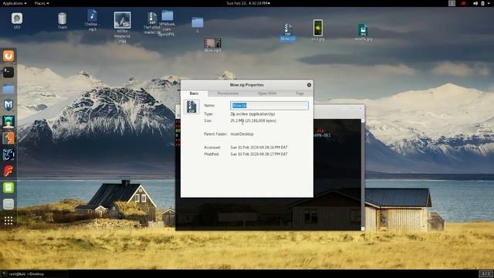Image resolution: width=494 pixels, height=278 pixels.
Task: Open the Files folder icon in dock
Action: click(x=8, y=89)
